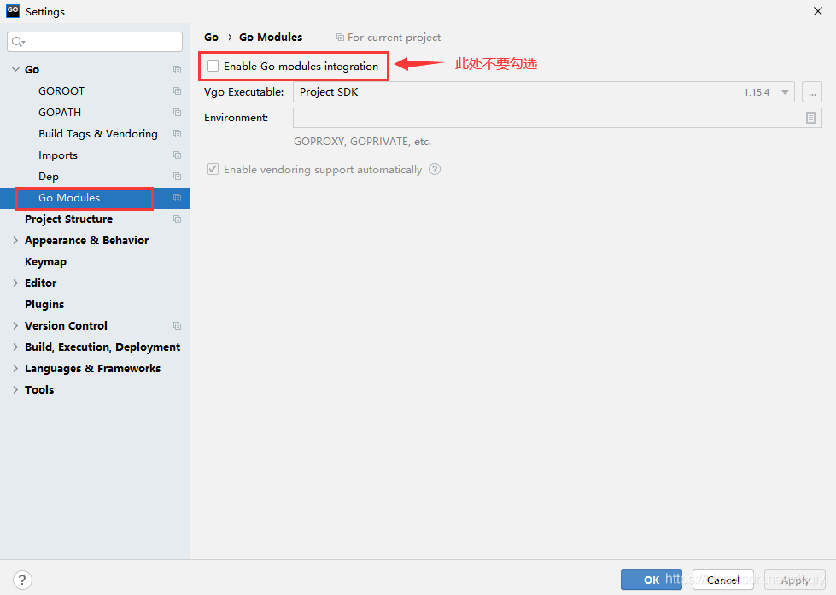The width and height of the screenshot is (836, 595).
Task: Click the Cancel button
Action: pos(723,580)
